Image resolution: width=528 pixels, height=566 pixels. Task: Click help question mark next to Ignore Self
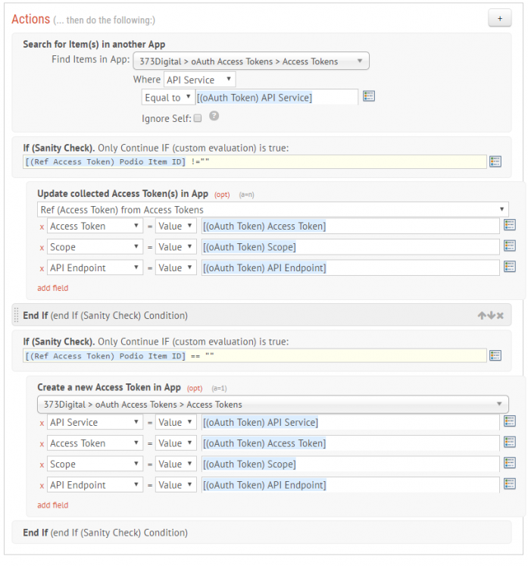214,116
